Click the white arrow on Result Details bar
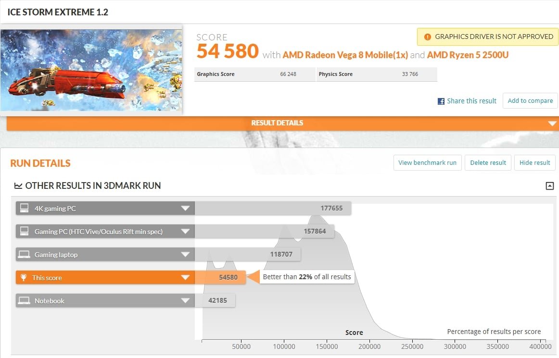This screenshot has width=559, height=358. point(552,123)
